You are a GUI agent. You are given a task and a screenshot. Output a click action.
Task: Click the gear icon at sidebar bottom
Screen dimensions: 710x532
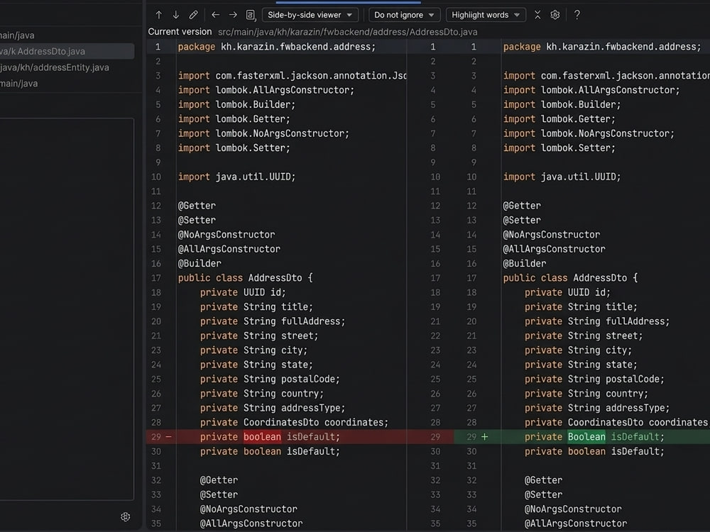pos(126,516)
